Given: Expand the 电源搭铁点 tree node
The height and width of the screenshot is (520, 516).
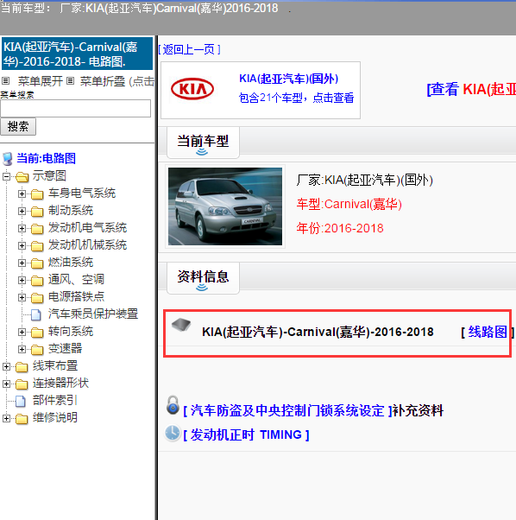Looking at the screenshot, I should (x=22, y=297).
